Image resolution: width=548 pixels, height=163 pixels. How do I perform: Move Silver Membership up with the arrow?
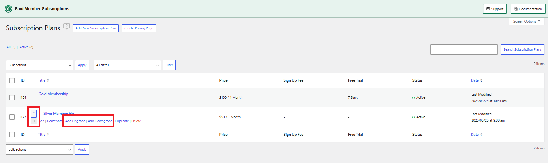click(34, 113)
